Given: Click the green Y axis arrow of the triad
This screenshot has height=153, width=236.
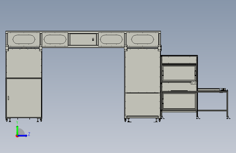Looking at the screenshot, I should coord(17,130).
